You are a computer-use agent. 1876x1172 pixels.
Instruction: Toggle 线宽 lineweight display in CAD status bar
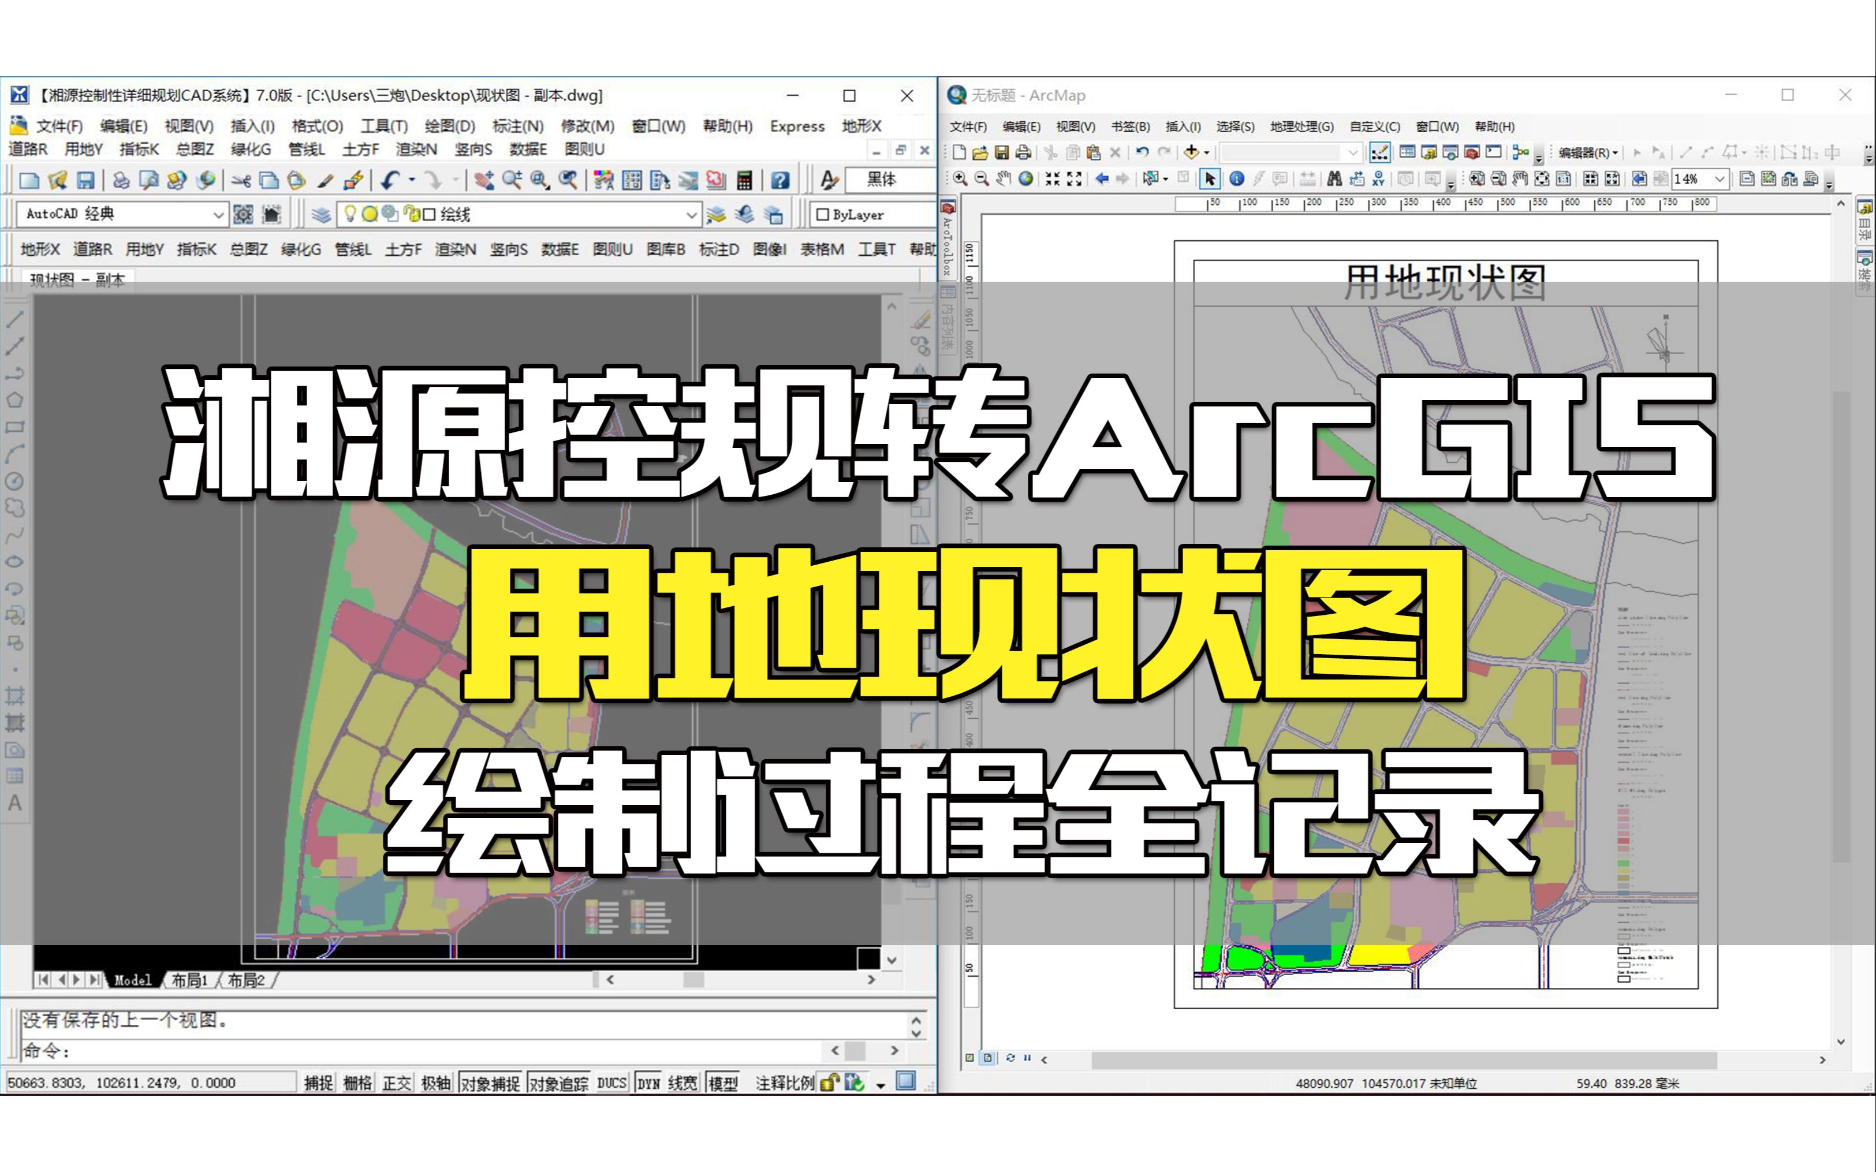click(x=683, y=1083)
